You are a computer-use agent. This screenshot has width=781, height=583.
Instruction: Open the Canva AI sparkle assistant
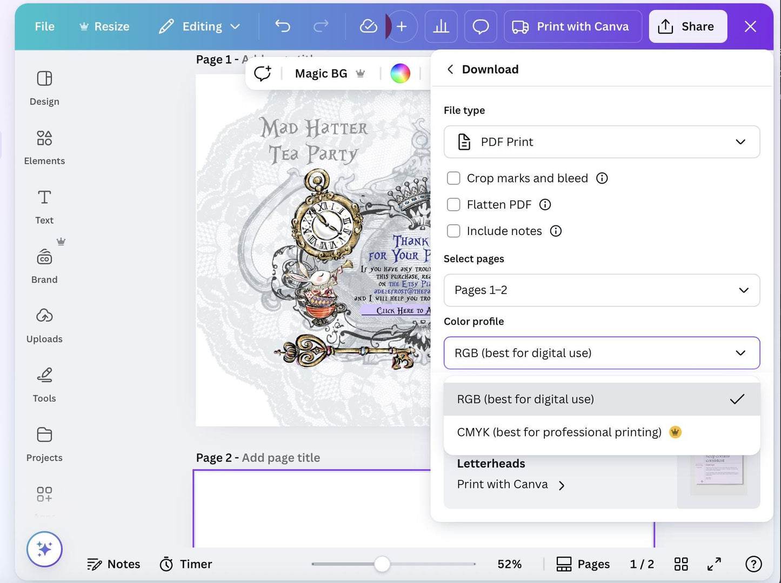44,550
